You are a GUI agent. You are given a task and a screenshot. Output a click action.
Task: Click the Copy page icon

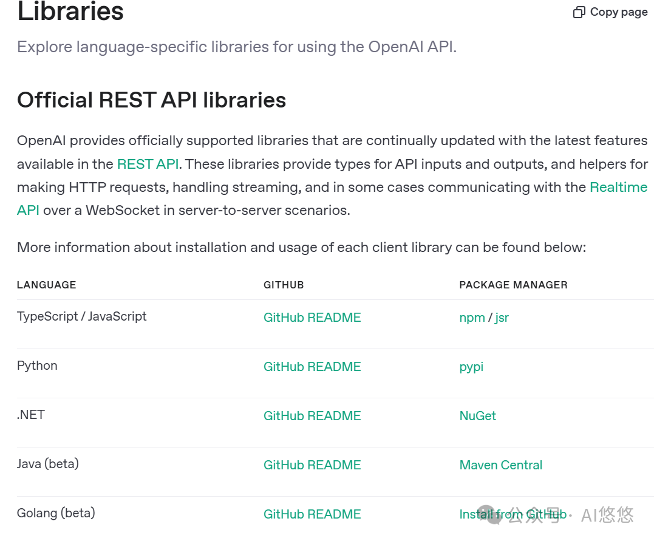pyautogui.click(x=579, y=12)
